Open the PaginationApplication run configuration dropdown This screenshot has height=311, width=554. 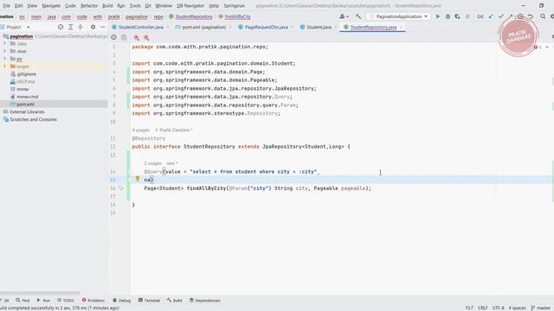pyautogui.click(x=399, y=16)
